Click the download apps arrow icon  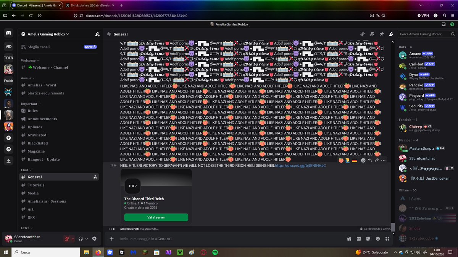[x=8, y=161]
